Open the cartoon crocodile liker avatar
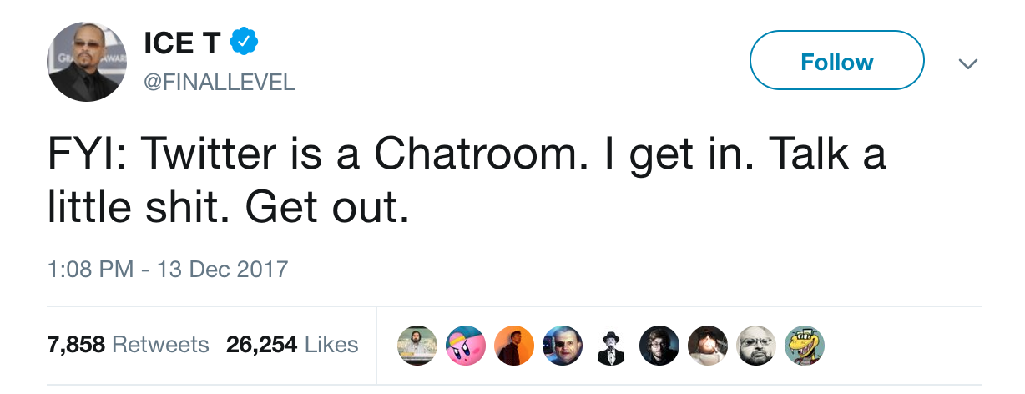1025x394 pixels. [x=807, y=344]
